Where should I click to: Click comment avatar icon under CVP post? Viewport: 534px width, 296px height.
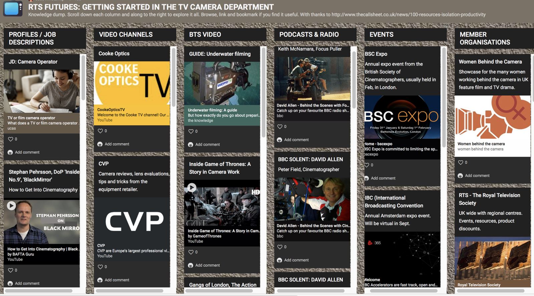(100, 280)
